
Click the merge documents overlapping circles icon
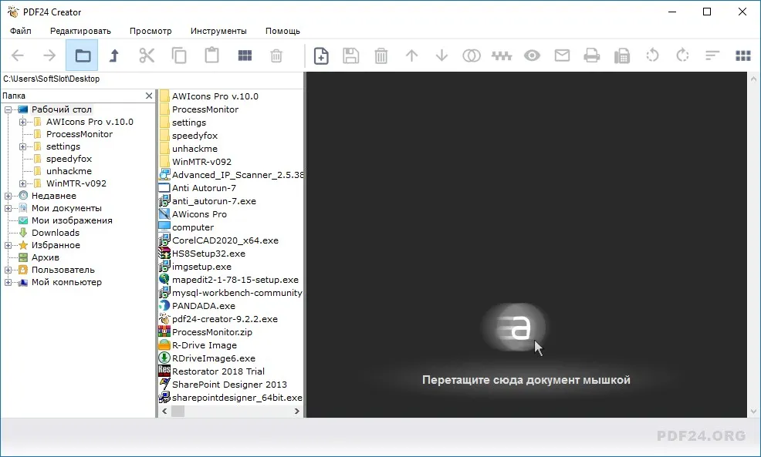click(x=472, y=55)
